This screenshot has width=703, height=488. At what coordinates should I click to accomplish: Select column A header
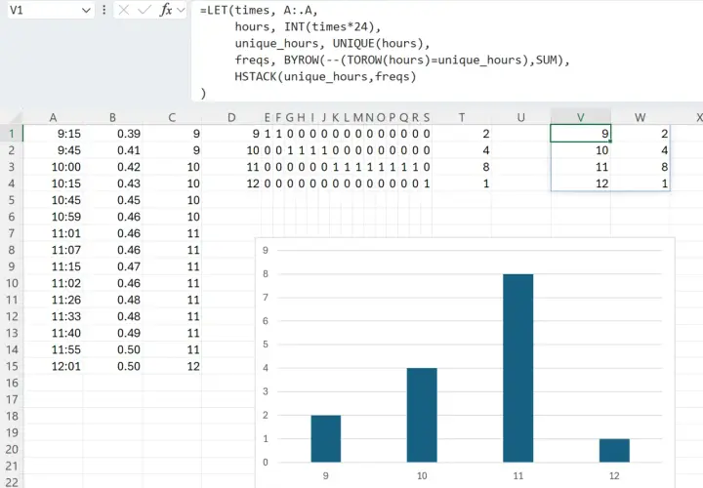(x=53, y=117)
